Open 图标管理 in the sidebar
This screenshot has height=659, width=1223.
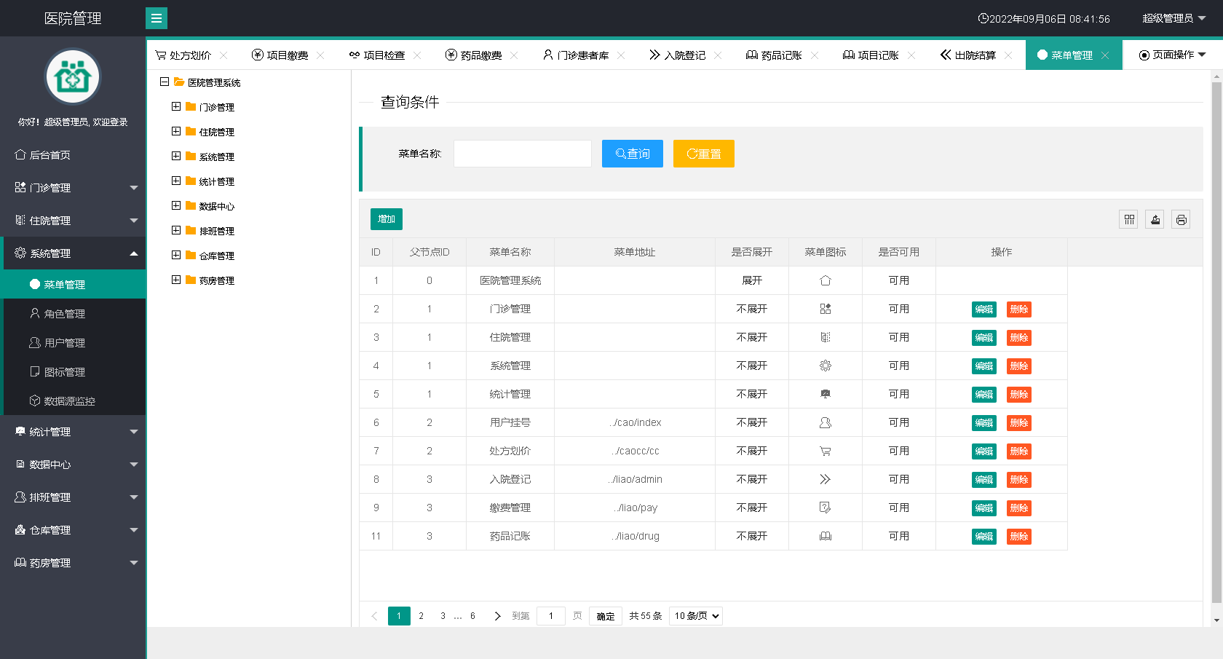(73, 371)
